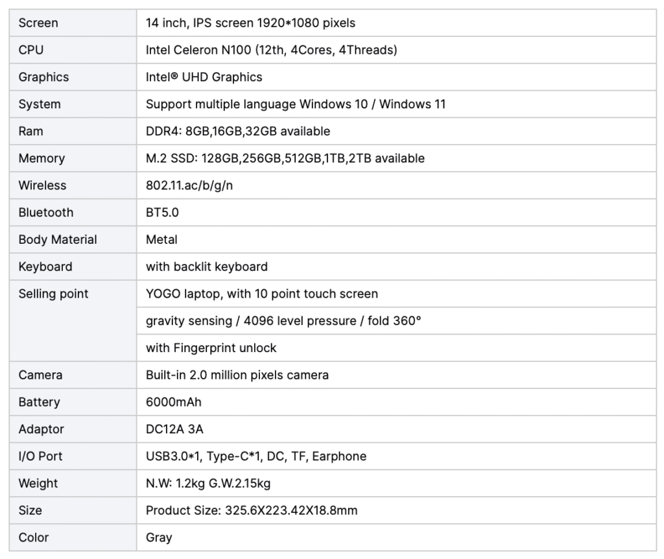Select the Graphics row label
The image size is (664, 559).
tap(43, 77)
